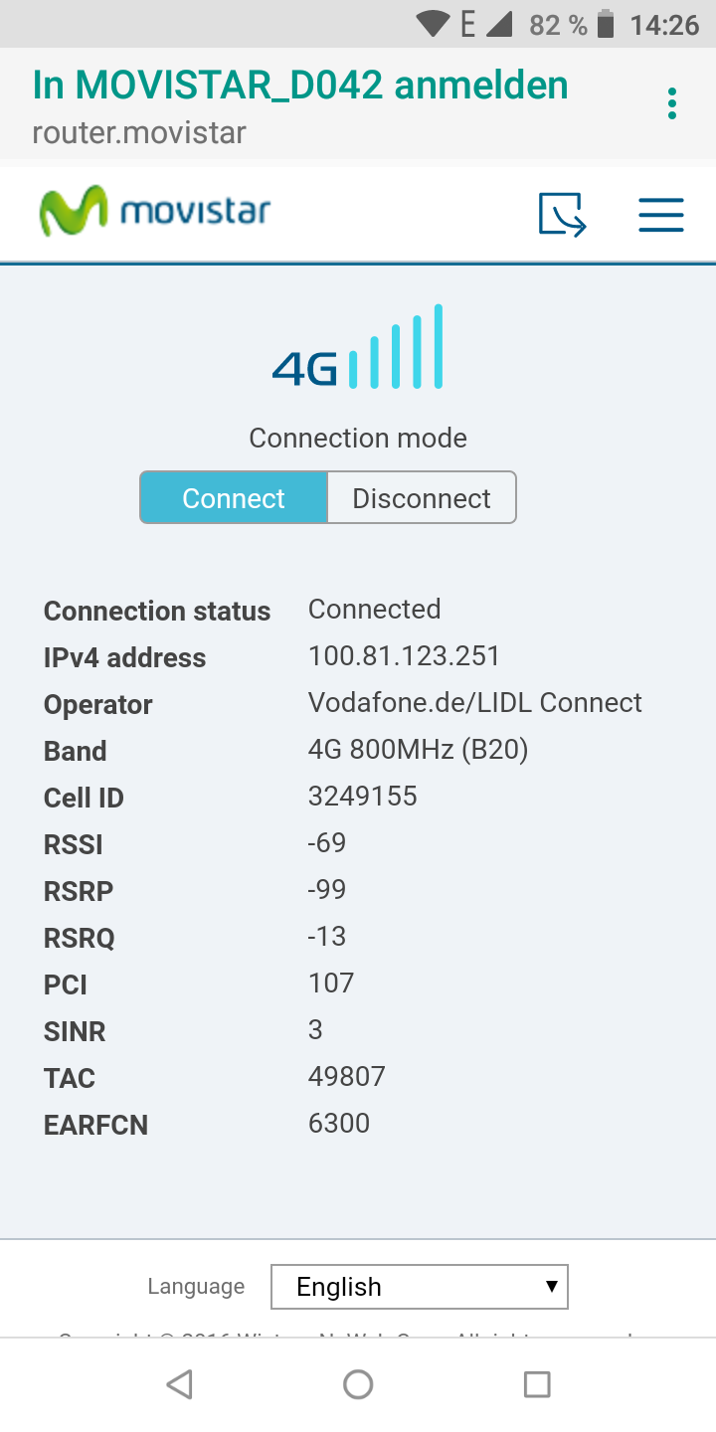Screen dimensions: 716x1432
Task: Tap the 14:26 clock in status bar
Action: click(x=664, y=25)
